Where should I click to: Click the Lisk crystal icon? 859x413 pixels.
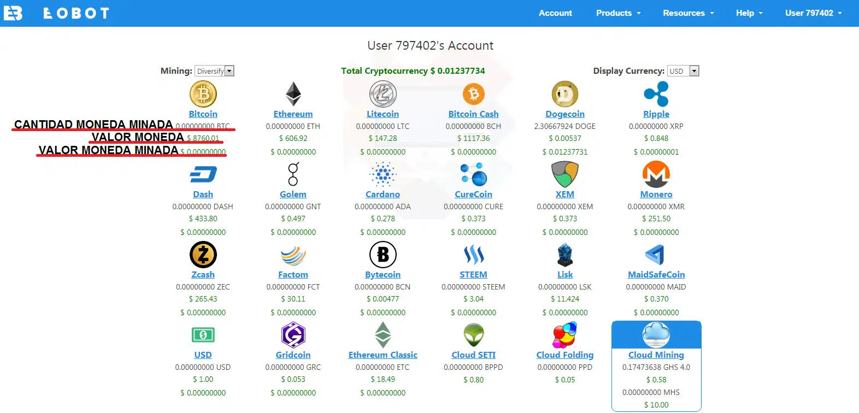pos(565,255)
